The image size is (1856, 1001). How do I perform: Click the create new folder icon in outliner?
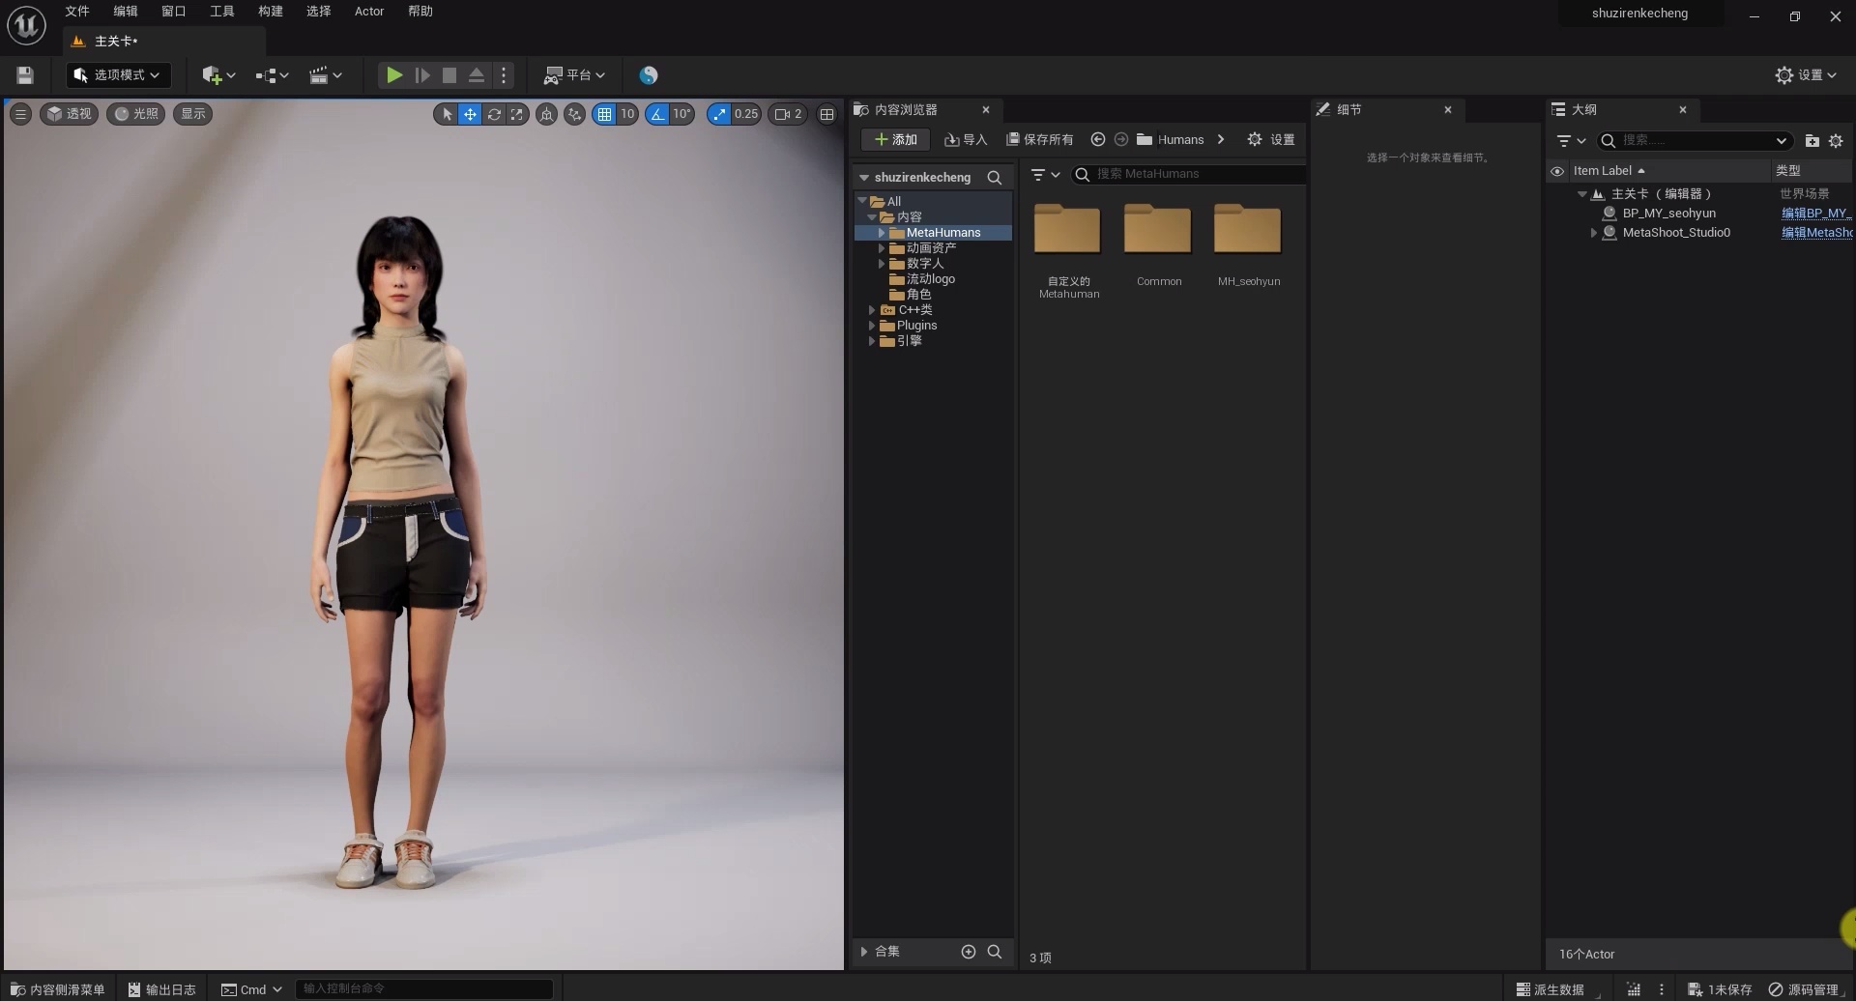tap(1812, 141)
